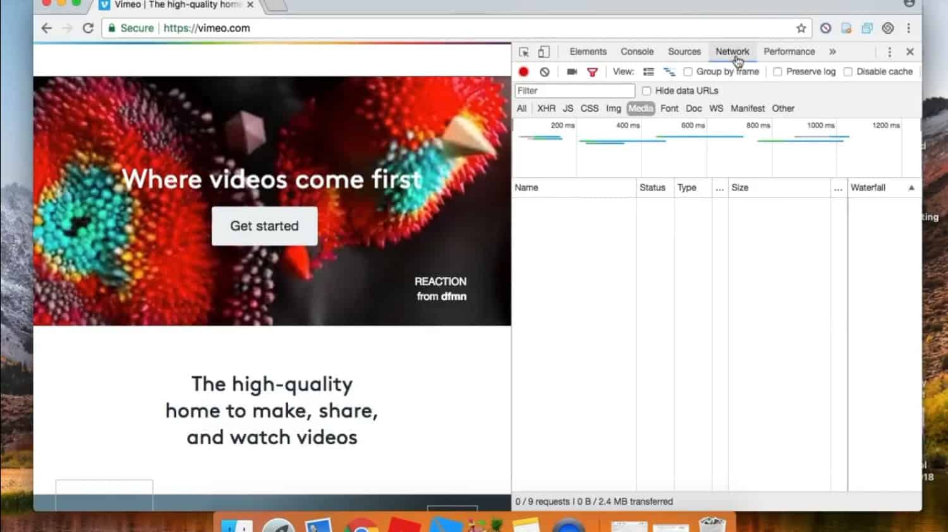The width and height of the screenshot is (948, 532).
Task: Switch to the Console tab
Action: pos(637,52)
